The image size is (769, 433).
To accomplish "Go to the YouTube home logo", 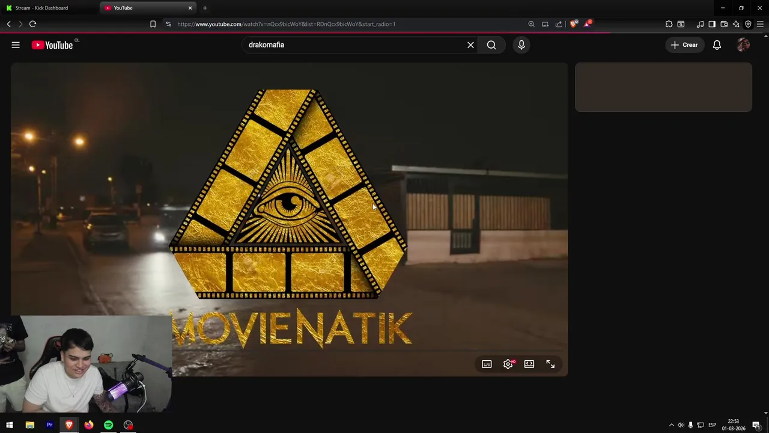I will pos(52,45).
